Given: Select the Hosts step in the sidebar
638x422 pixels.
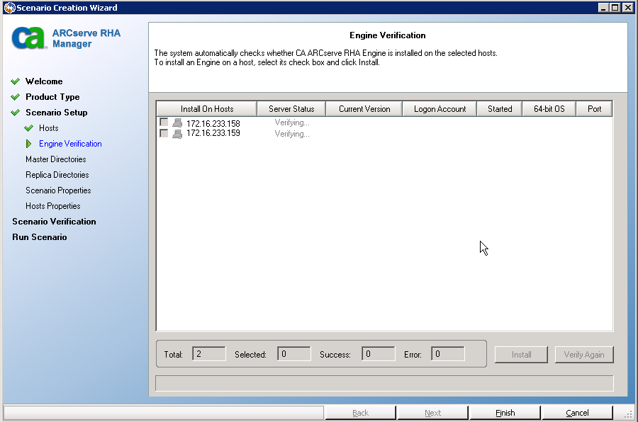Looking at the screenshot, I should coord(47,127).
